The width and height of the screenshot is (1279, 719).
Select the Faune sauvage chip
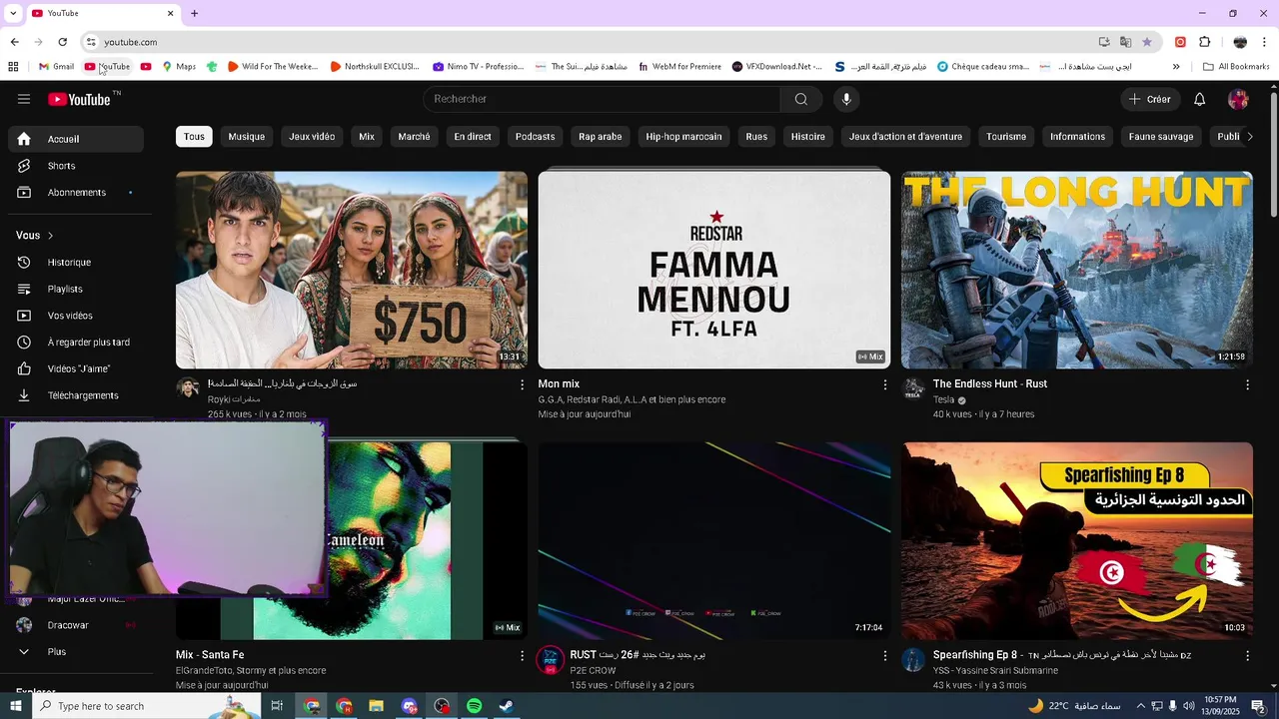[1161, 137]
